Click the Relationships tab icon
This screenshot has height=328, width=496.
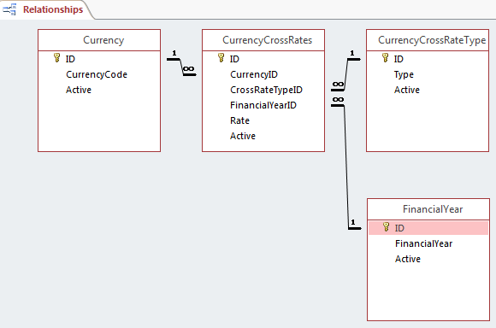coord(9,9)
